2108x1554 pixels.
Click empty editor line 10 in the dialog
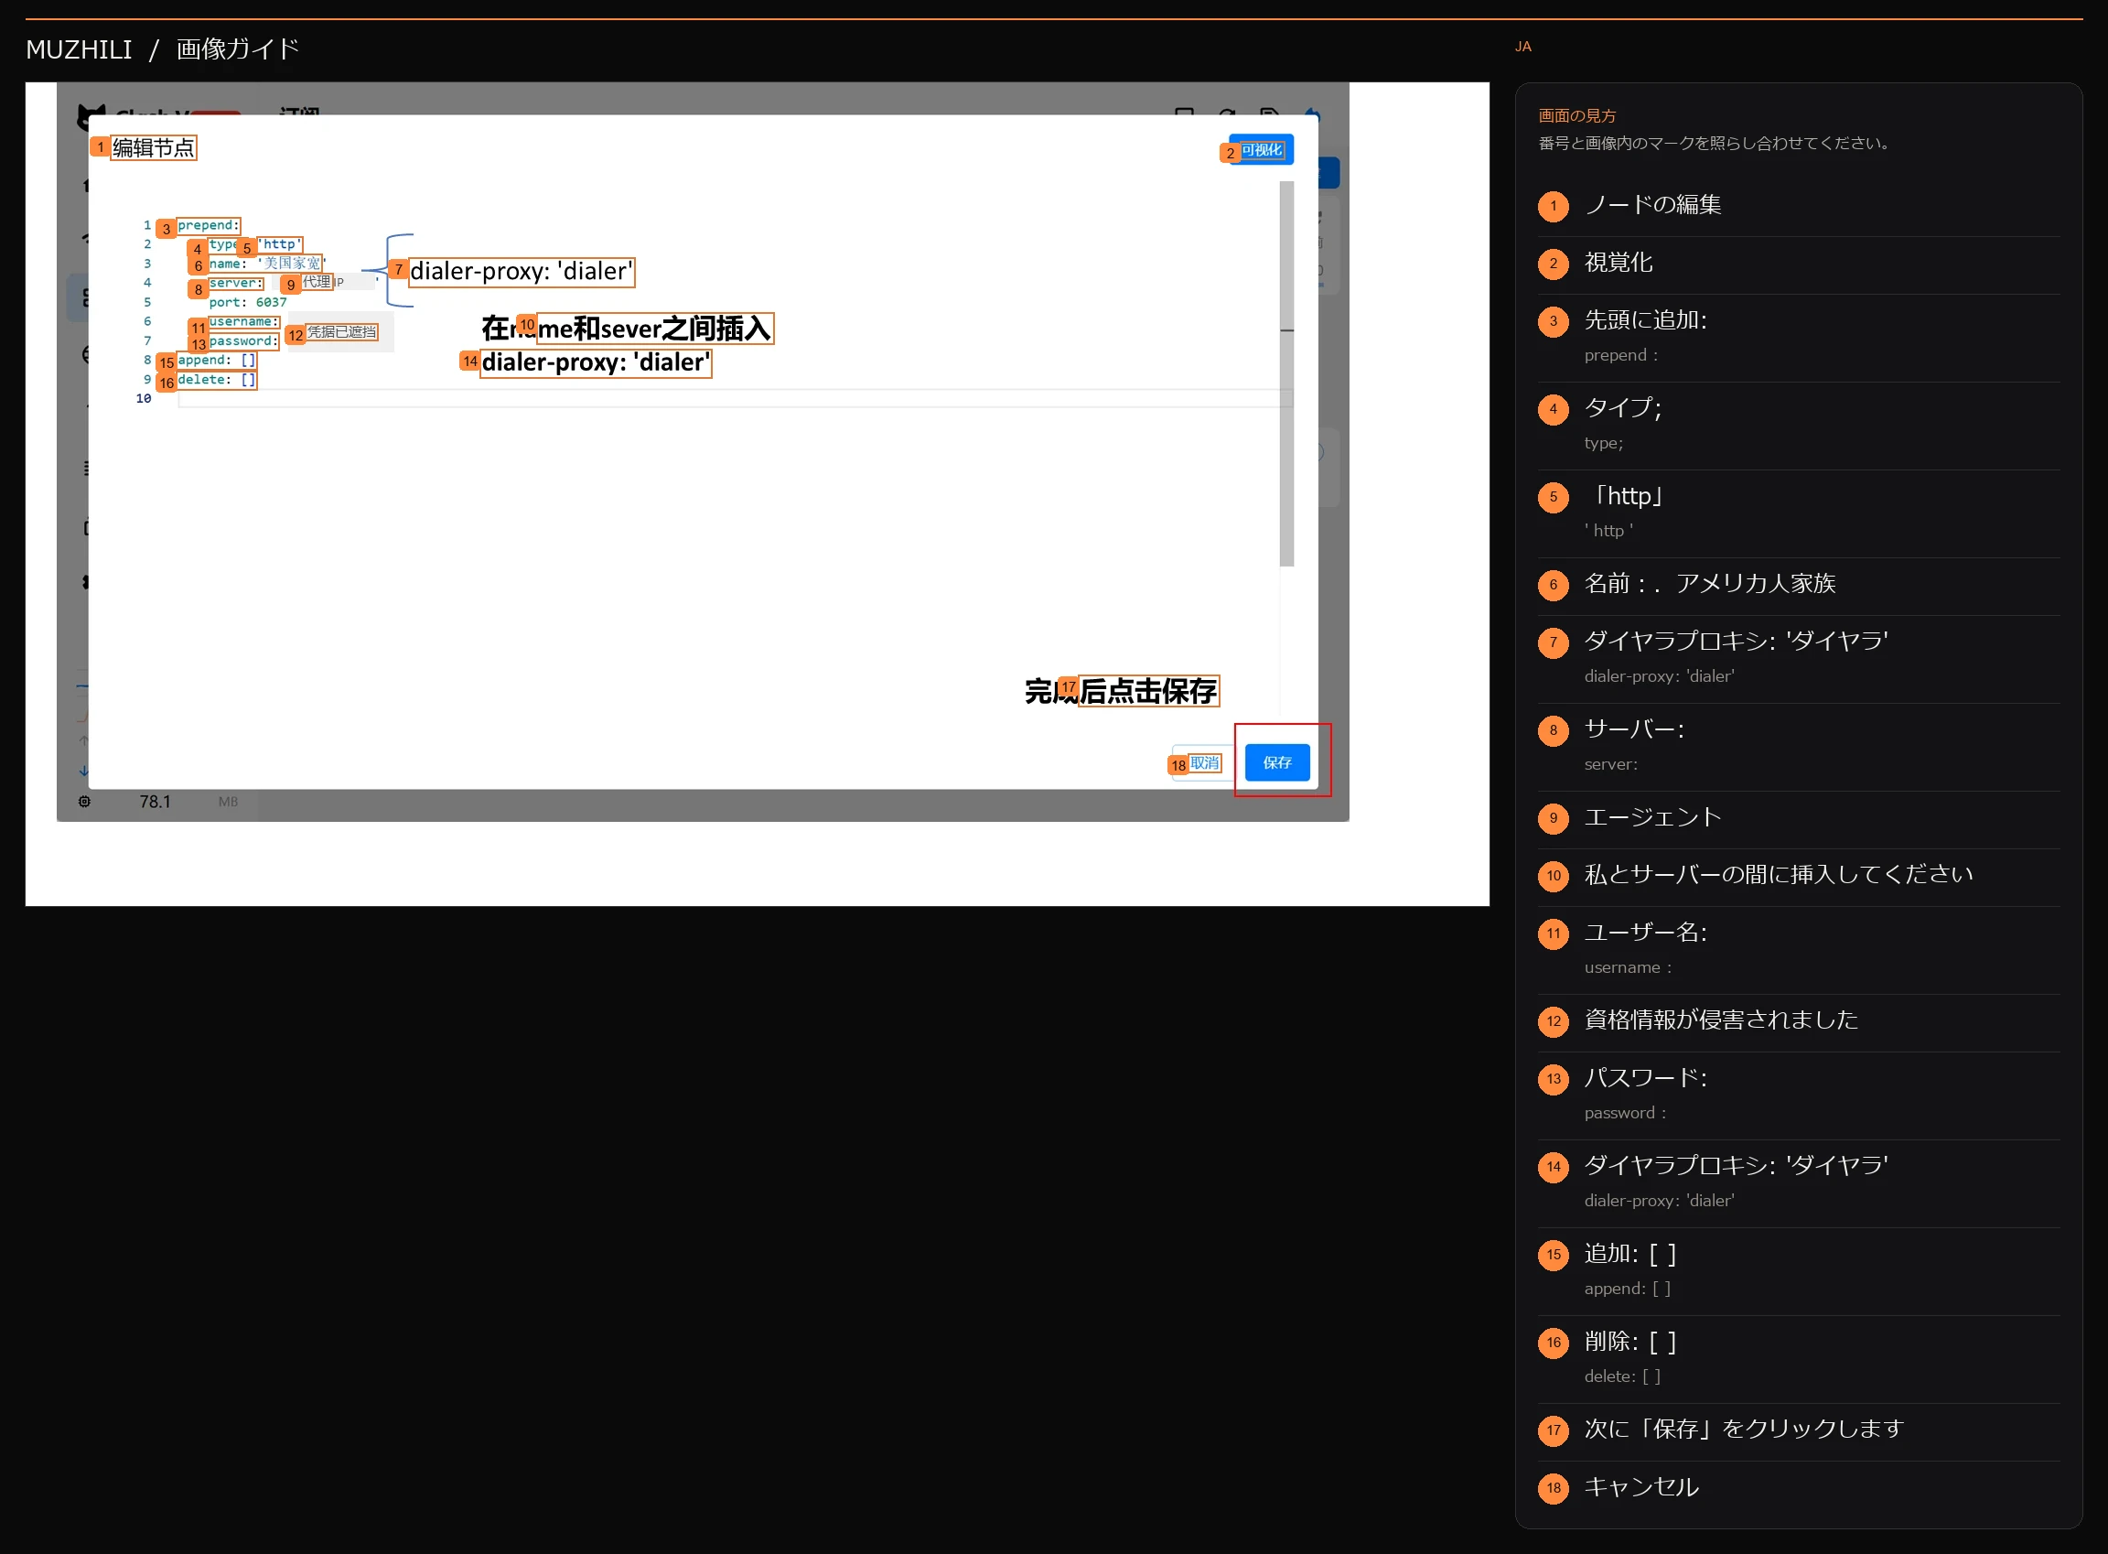(x=734, y=399)
